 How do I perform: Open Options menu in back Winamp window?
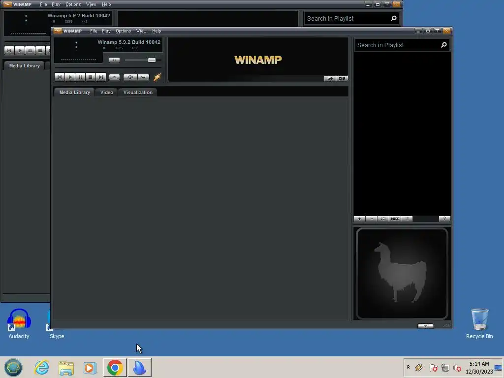click(73, 4)
